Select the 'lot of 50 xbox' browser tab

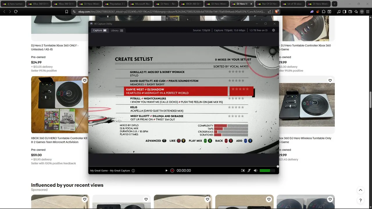coord(293,4)
